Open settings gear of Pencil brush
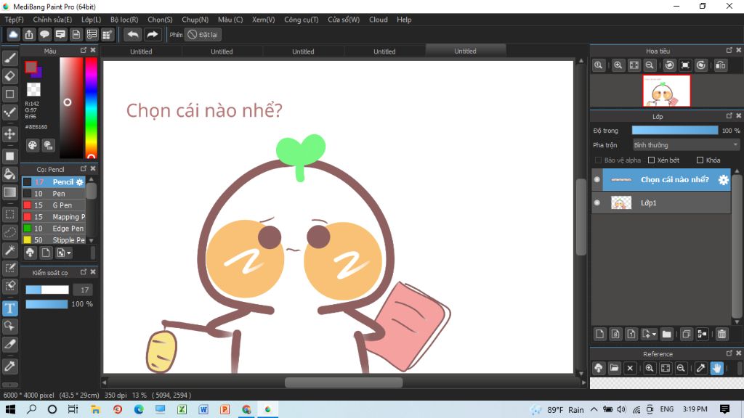 pos(80,182)
